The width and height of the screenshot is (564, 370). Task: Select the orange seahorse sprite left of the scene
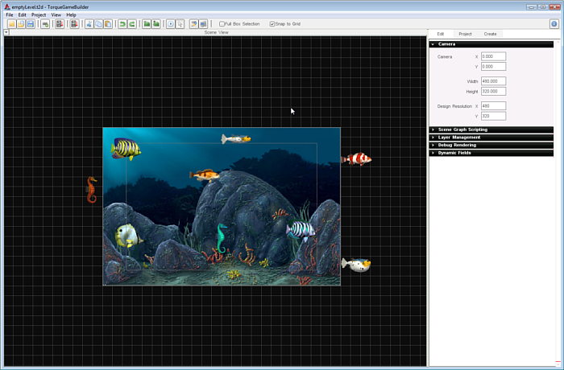[x=92, y=190]
